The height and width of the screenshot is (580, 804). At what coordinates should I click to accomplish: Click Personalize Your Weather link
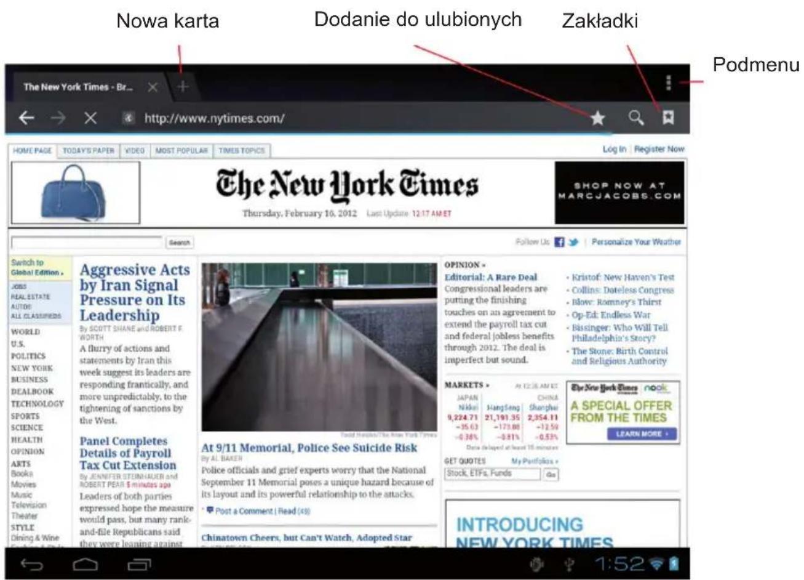tap(636, 243)
